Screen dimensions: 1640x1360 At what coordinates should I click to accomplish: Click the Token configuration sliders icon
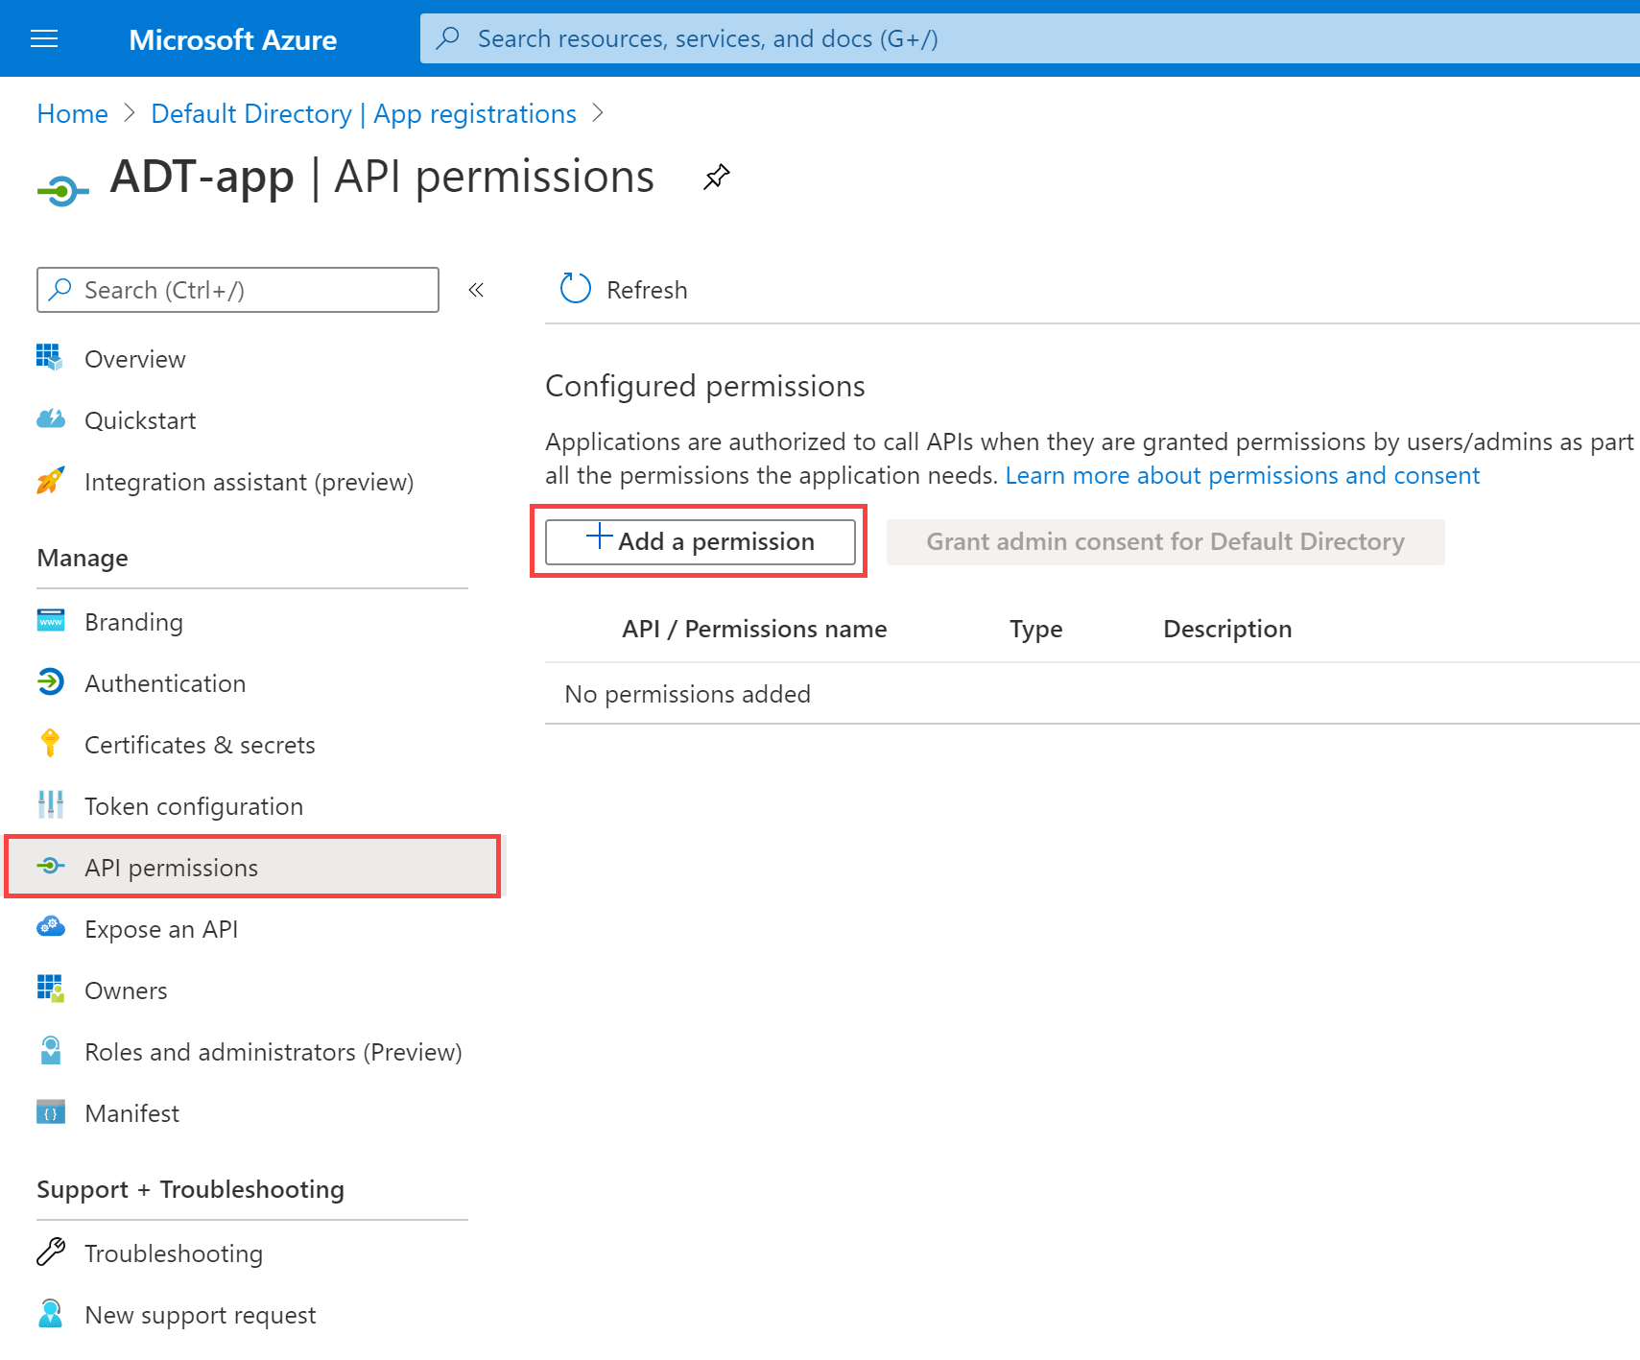(50, 804)
